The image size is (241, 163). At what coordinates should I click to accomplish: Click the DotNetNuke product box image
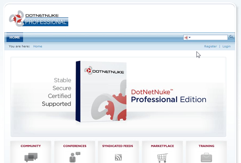(x=101, y=91)
